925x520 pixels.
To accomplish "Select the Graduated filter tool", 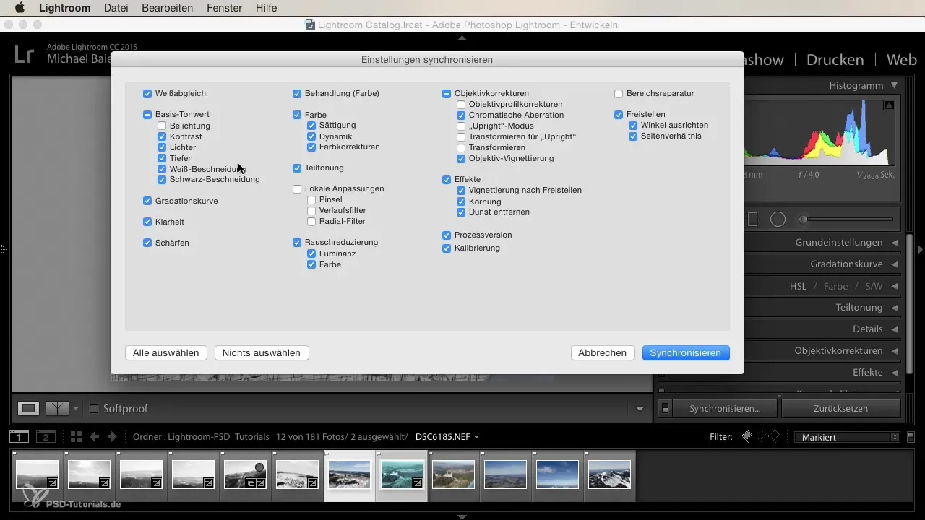I will click(x=752, y=219).
